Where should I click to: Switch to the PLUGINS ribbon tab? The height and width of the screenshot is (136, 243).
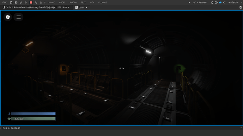click(x=103, y=2)
